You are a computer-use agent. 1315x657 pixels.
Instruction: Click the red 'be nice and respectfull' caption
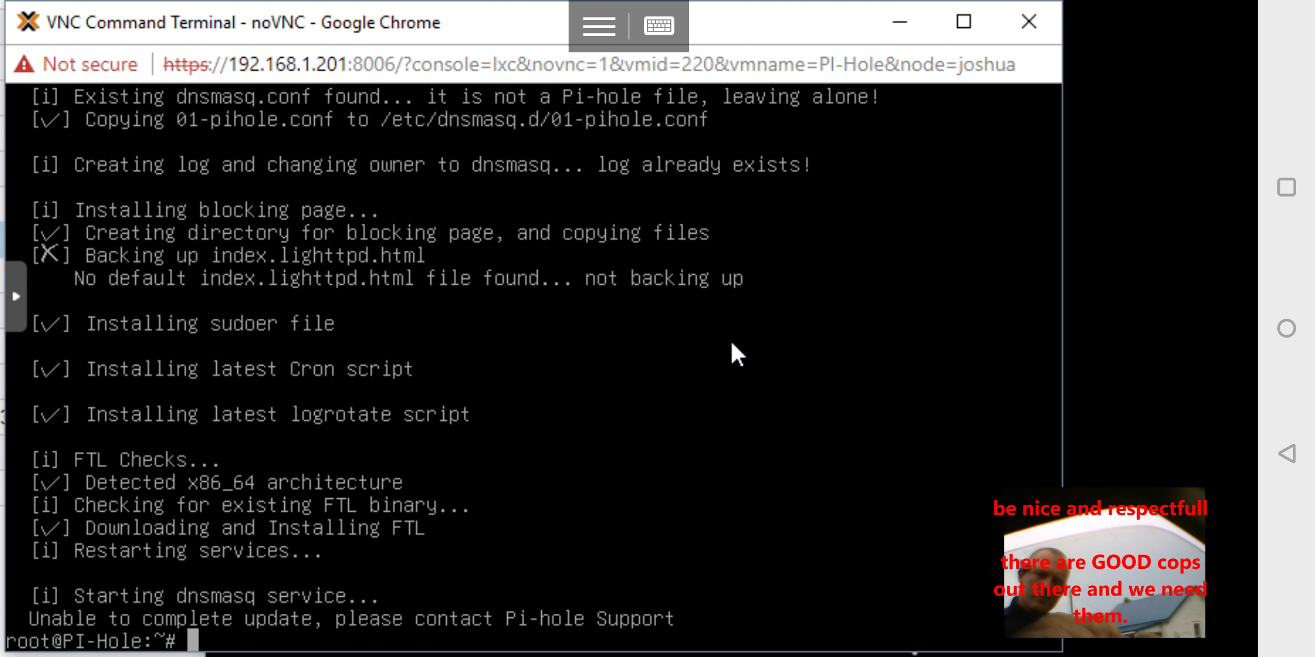click(1099, 508)
